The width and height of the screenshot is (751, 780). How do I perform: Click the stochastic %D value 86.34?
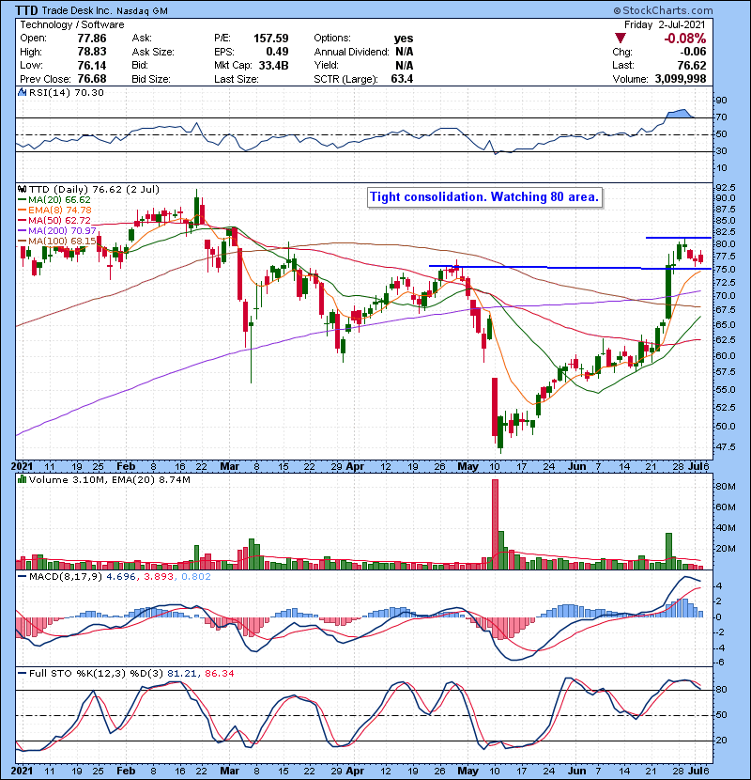[x=219, y=673]
